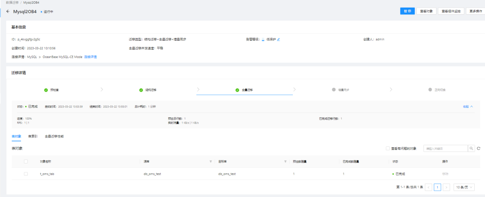485x197 pixels.
Task: Click the 查看组件监控 button
Action: [x=451, y=11]
